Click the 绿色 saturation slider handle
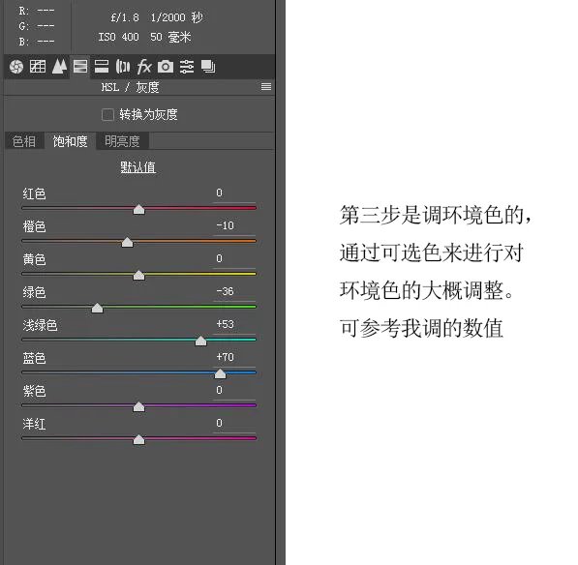Image resolution: width=578 pixels, height=565 pixels. (x=98, y=308)
